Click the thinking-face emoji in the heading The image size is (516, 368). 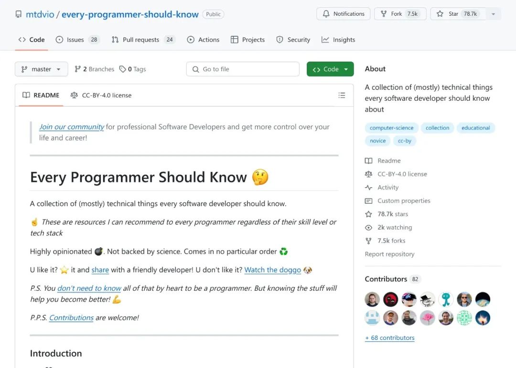[x=260, y=177]
